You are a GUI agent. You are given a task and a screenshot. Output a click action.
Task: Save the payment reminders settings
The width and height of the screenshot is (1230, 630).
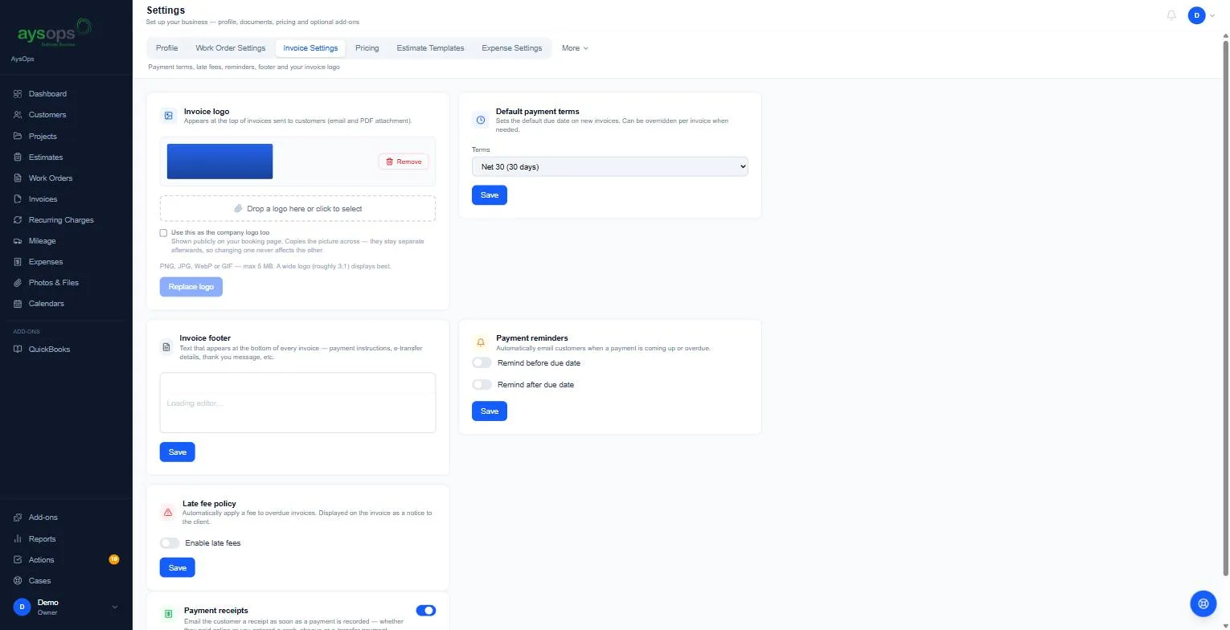[x=489, y=411]
